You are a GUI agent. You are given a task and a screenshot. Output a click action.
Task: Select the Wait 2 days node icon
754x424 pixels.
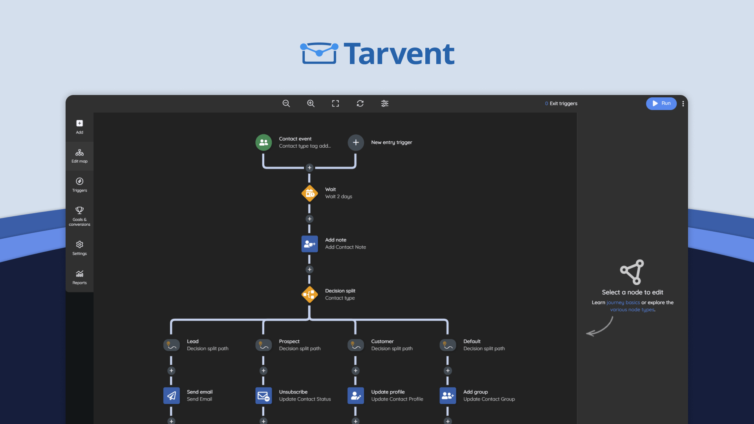[x=309, y=193]
